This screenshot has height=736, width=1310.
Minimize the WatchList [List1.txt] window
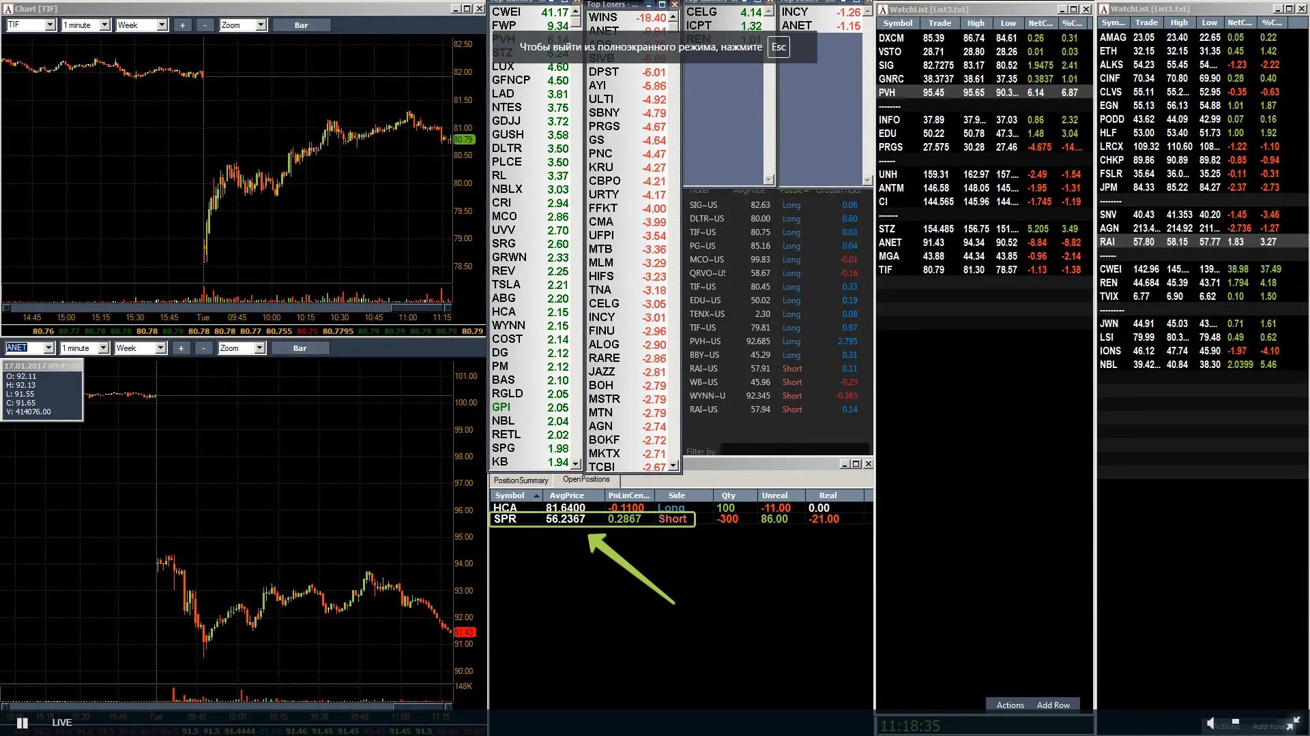click(1278, 9)
